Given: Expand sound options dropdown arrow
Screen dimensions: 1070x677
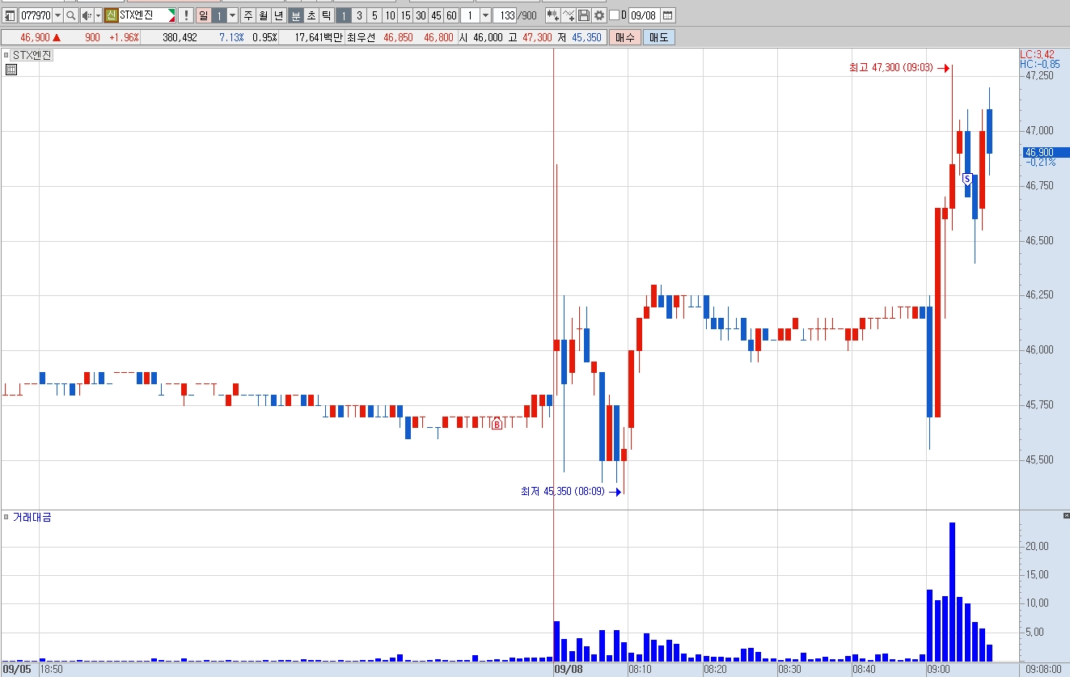Looking at the screenshot, I should [x=98, y=15].
